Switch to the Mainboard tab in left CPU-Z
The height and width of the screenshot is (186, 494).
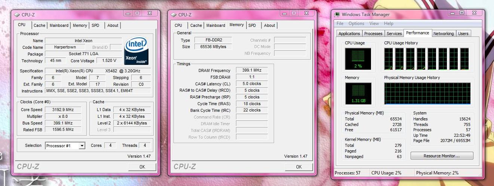pos(59,25)
